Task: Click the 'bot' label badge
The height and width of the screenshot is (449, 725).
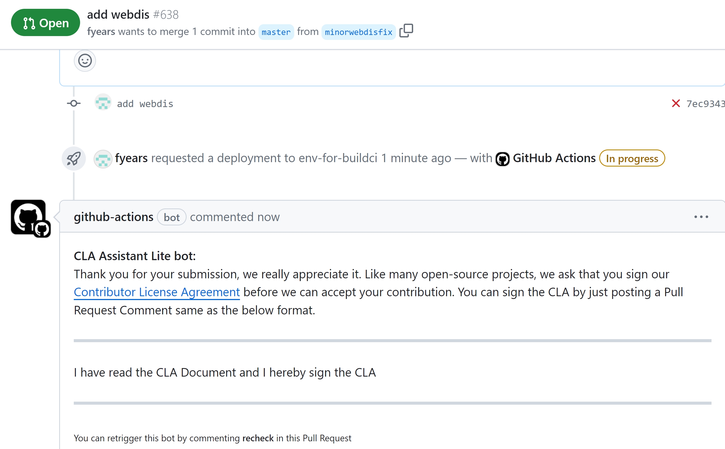Action: click(x=171, y=217)
